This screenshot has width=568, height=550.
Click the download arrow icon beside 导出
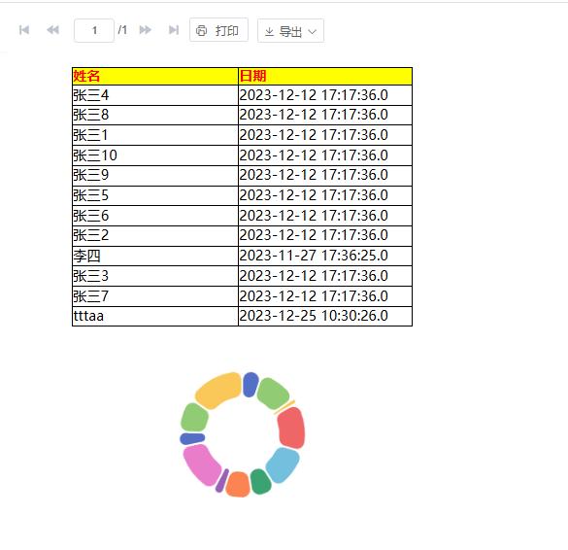point(269,31)
